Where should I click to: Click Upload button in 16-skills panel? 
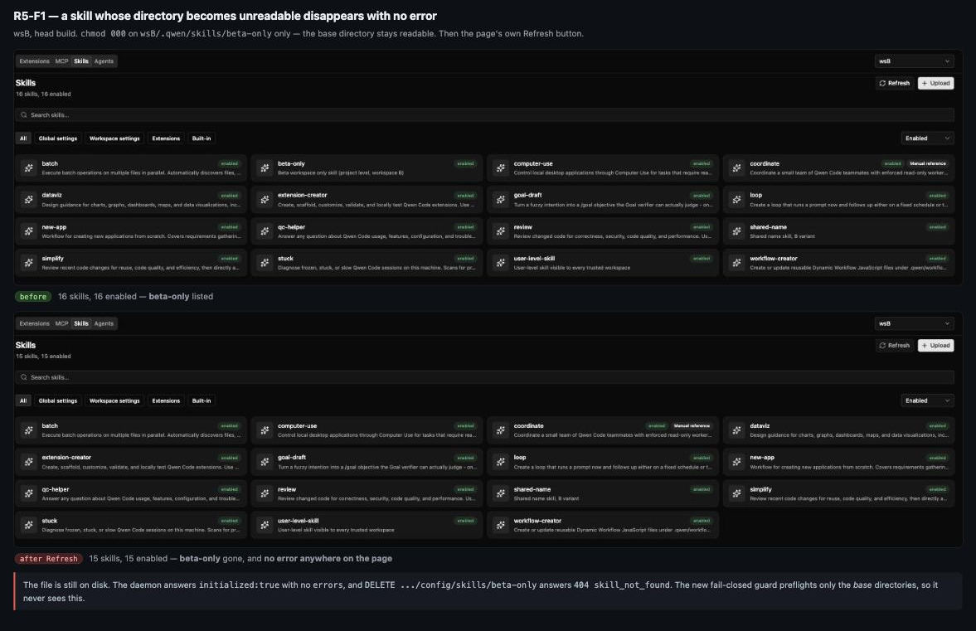pyautogui.click(x=935, y=83)
